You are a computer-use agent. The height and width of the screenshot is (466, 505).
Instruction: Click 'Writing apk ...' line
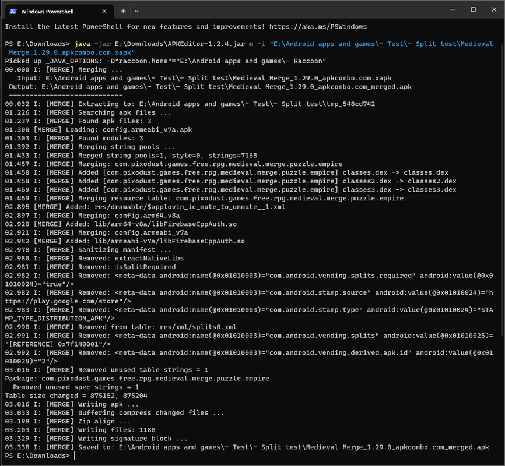(72, 404)
